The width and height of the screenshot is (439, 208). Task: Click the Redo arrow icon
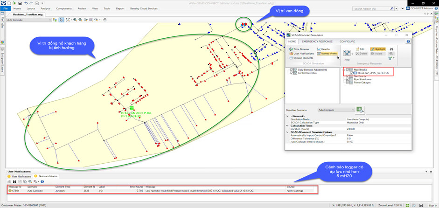pyautogui.click(x=31, y=3)
